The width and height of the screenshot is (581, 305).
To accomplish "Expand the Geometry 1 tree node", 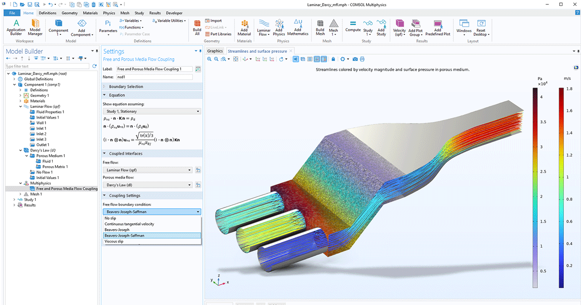I will point(20,96).
